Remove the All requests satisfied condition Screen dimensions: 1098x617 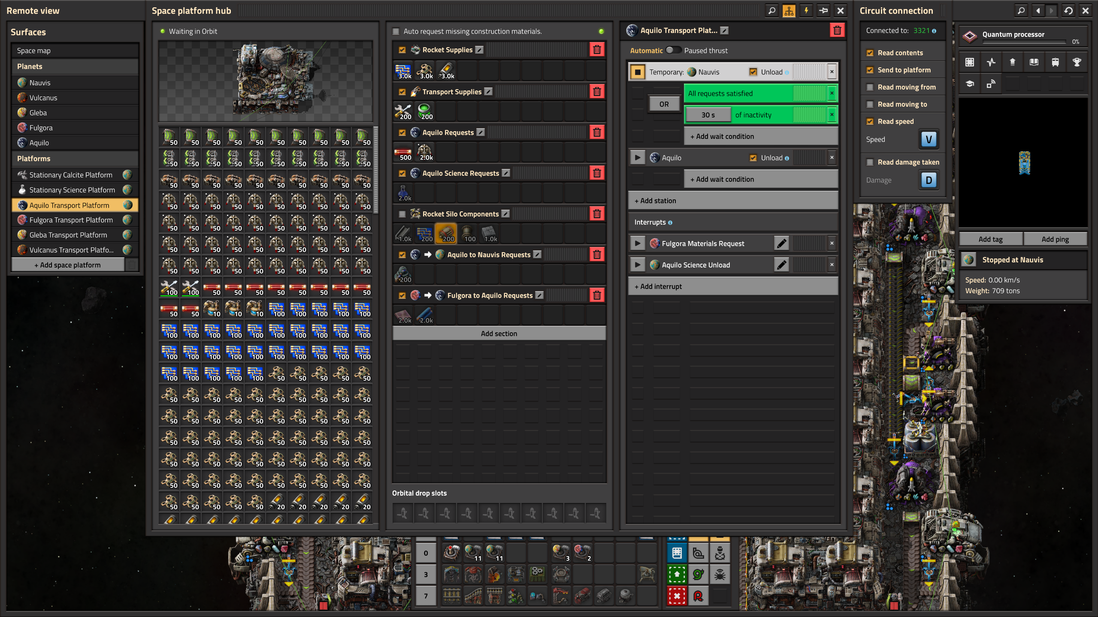tap(832, 93)
